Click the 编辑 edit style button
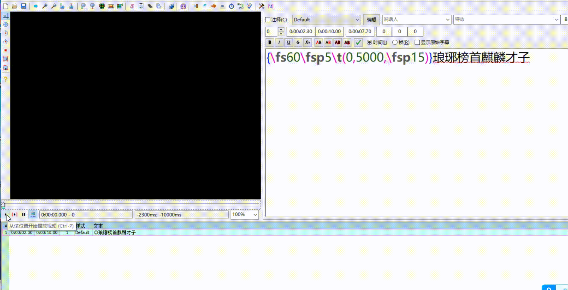Viewport: 568px width, 290px height. (371, 20)
